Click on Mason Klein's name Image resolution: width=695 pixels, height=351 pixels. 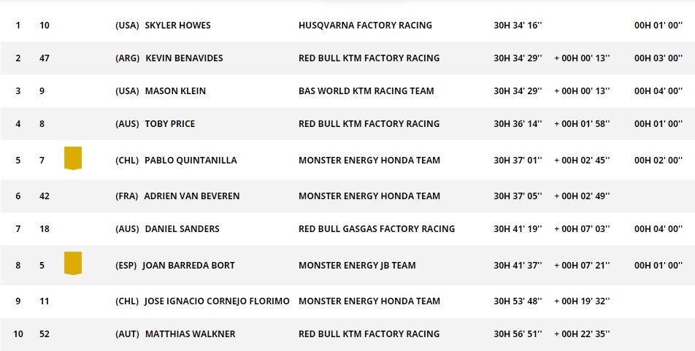coord(175,91)
